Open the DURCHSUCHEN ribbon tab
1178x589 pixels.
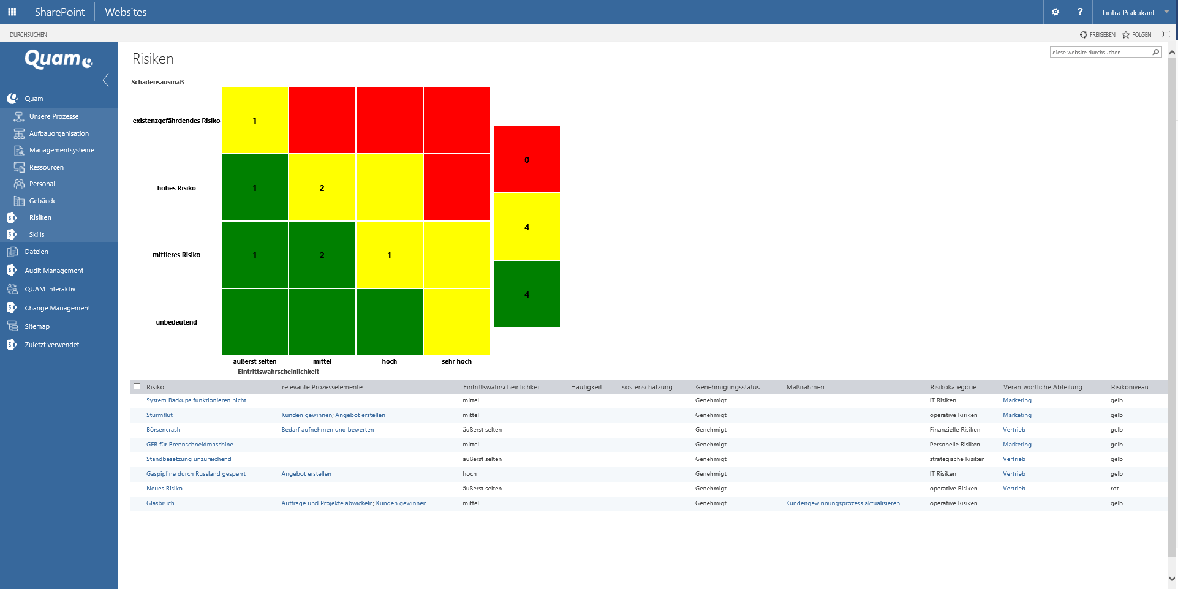pos(28,35)
